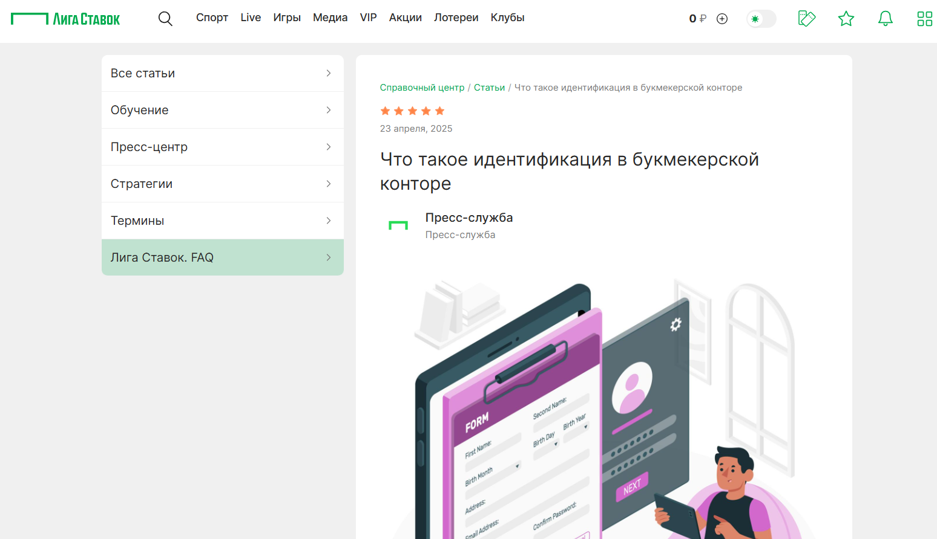
Task: Open the promo coupon tag icon
Action: pos(807,19)
